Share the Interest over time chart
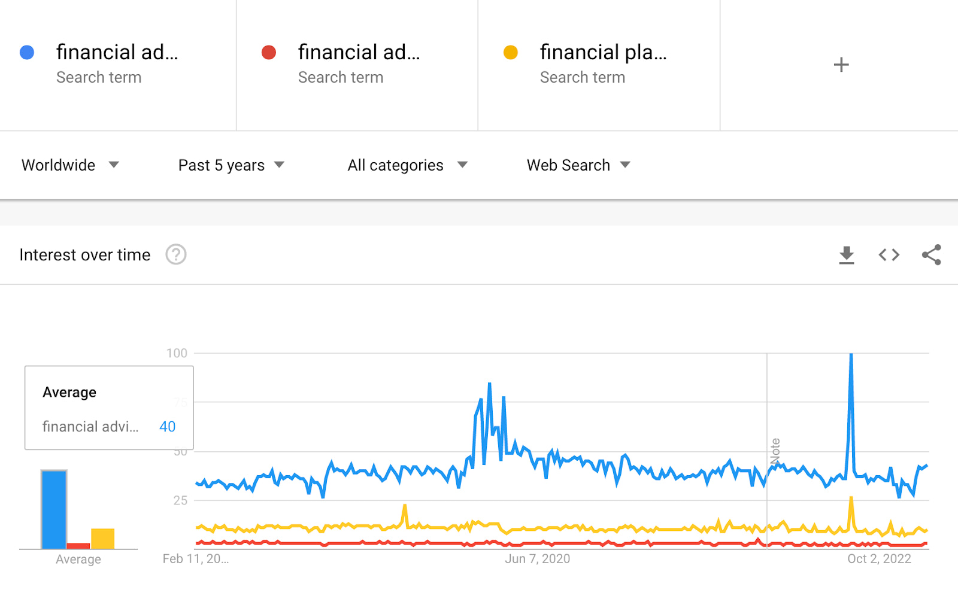Image resolution: width=958 pixels, height=608 pixels. click(x=932, y=254)
